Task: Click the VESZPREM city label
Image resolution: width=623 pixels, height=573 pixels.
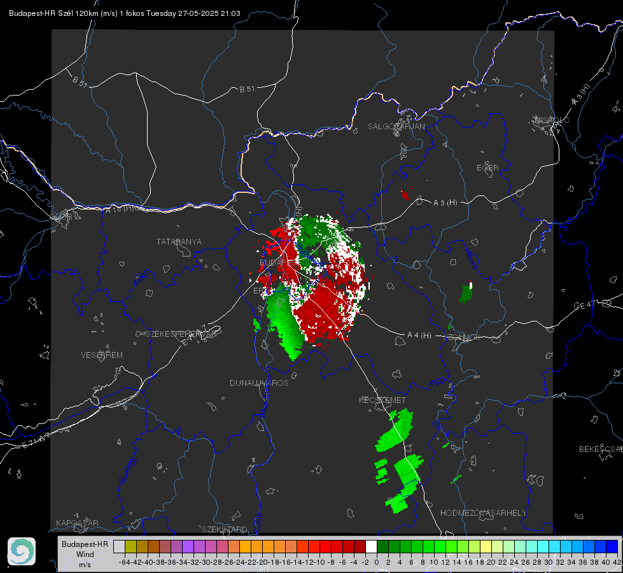Action: (102, 355)
